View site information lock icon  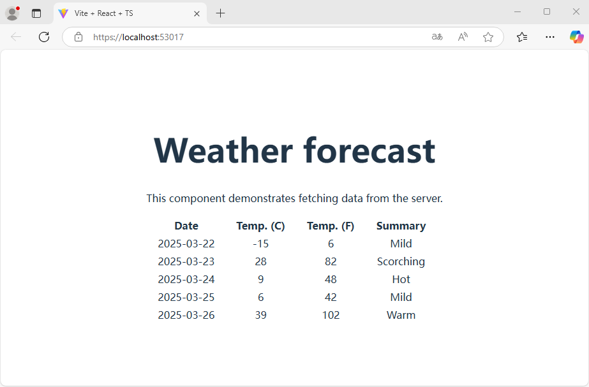(78, 37)
